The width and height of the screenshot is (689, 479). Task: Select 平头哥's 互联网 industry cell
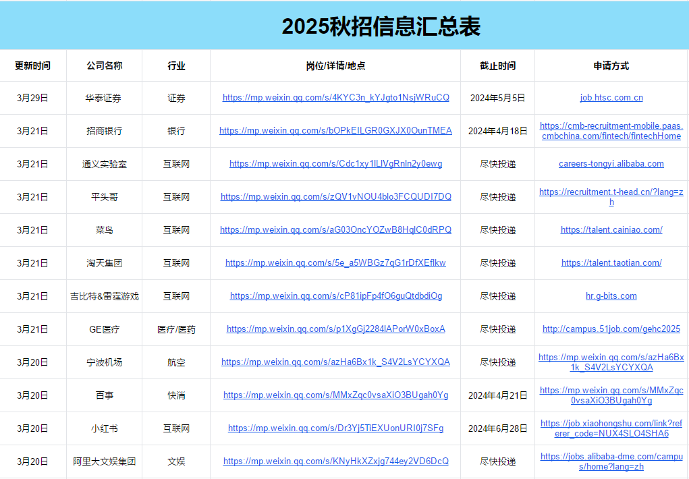click(x=176, y=197)
